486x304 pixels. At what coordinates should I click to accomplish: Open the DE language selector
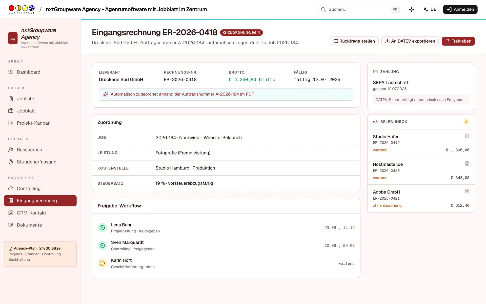pyautogui.click(x=430, y=9)
